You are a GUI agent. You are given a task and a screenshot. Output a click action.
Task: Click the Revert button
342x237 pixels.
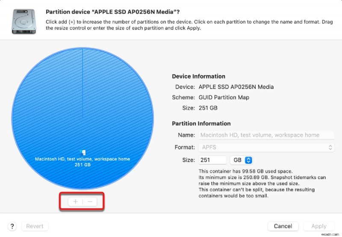click(x=35, y=226)
